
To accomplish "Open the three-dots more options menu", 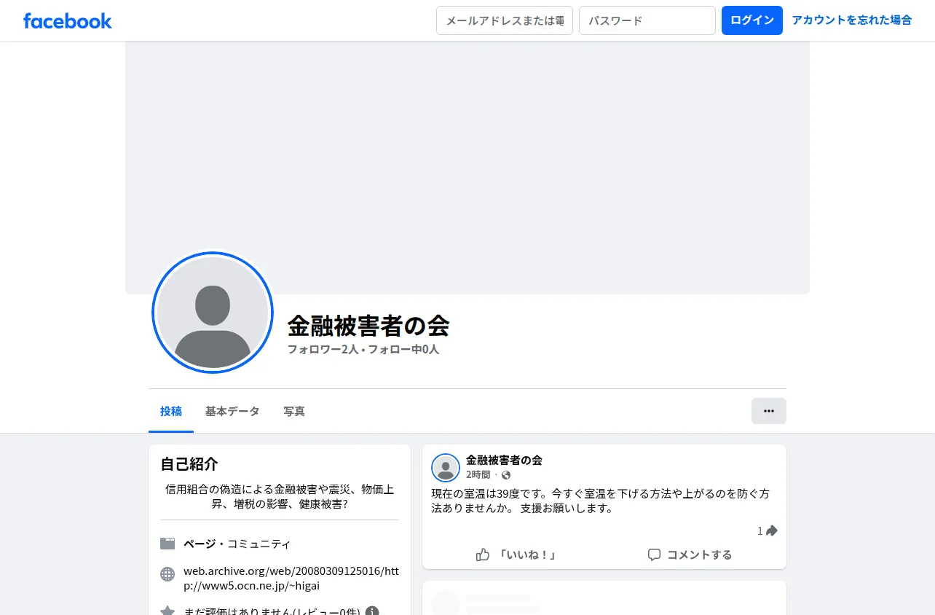I will (769, 411).
